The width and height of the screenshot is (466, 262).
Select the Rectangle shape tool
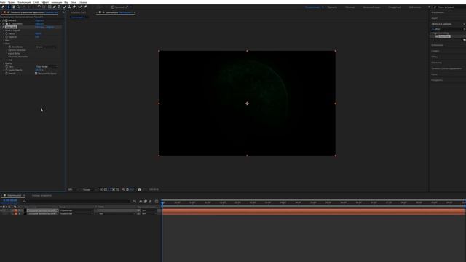click(50, 7)
